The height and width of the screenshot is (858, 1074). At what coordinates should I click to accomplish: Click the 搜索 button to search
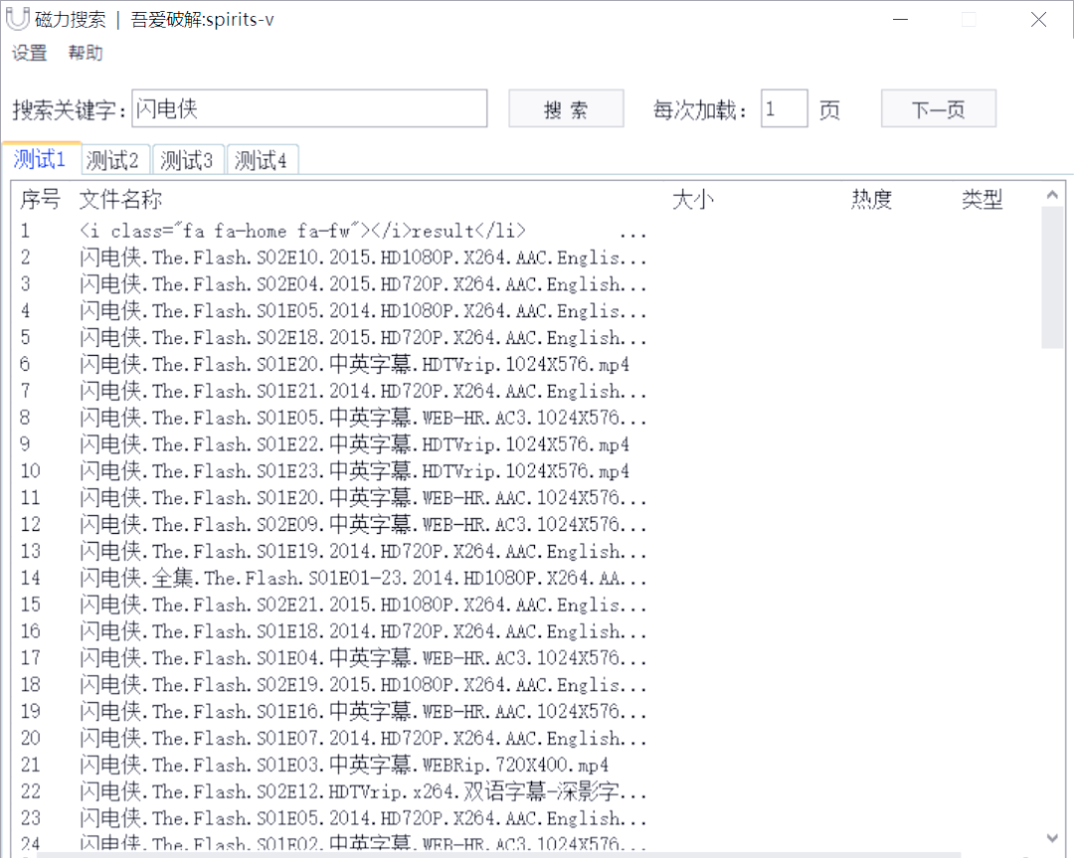(x=565, y=108)
